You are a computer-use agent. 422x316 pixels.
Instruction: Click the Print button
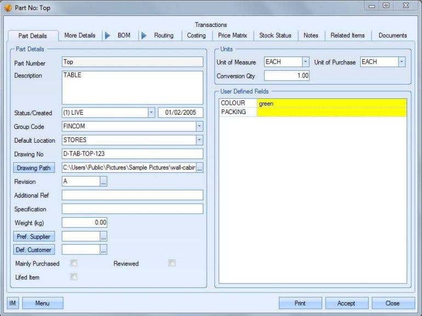click(300, 303)
